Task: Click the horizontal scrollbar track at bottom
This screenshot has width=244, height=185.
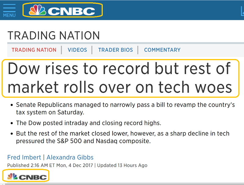Action: (x=122, y=183)
